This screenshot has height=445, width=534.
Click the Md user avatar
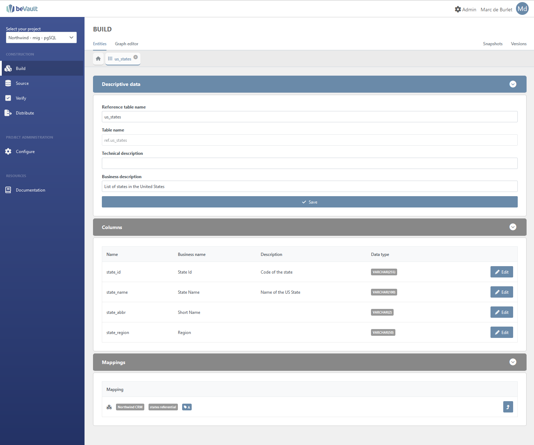[x=522, y=9]
